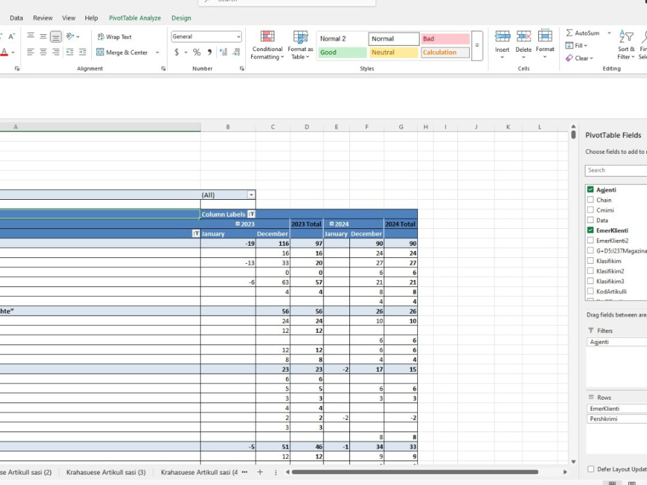Open the font color dropdown arrow
This screenshot has height=485, width=647.
(13, 52)
